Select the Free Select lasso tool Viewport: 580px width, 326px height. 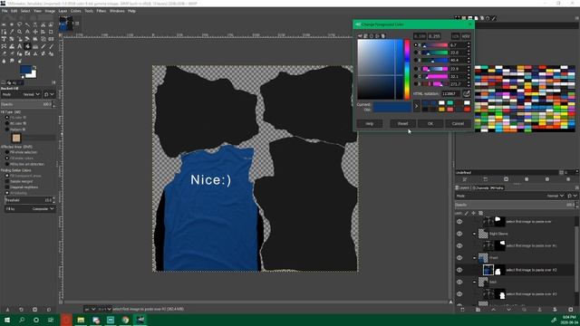click(19, 24)
